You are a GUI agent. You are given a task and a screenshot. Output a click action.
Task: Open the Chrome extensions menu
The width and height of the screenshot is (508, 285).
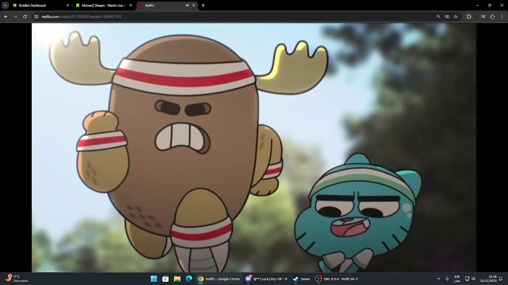coord(469,17)
